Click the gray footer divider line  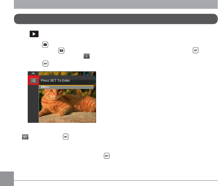click(x=116, y=181)
